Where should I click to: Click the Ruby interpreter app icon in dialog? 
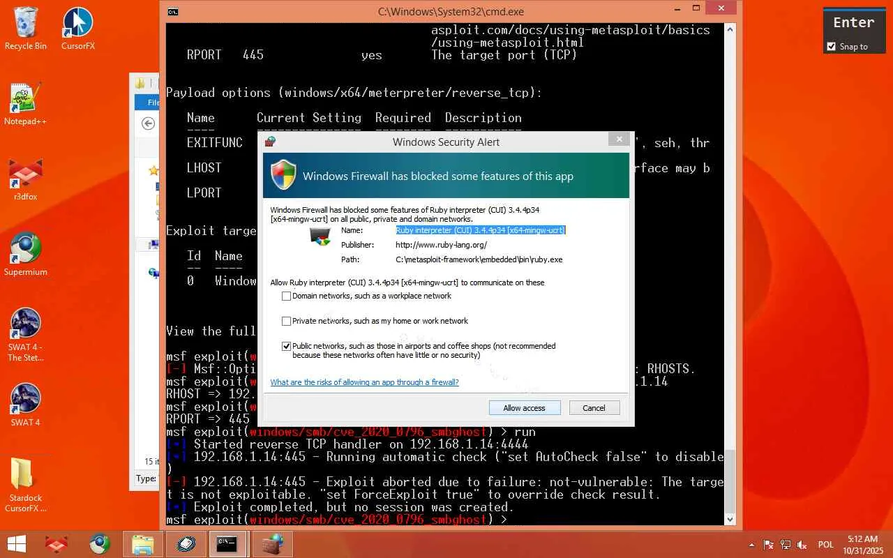[x=320, y=237]
